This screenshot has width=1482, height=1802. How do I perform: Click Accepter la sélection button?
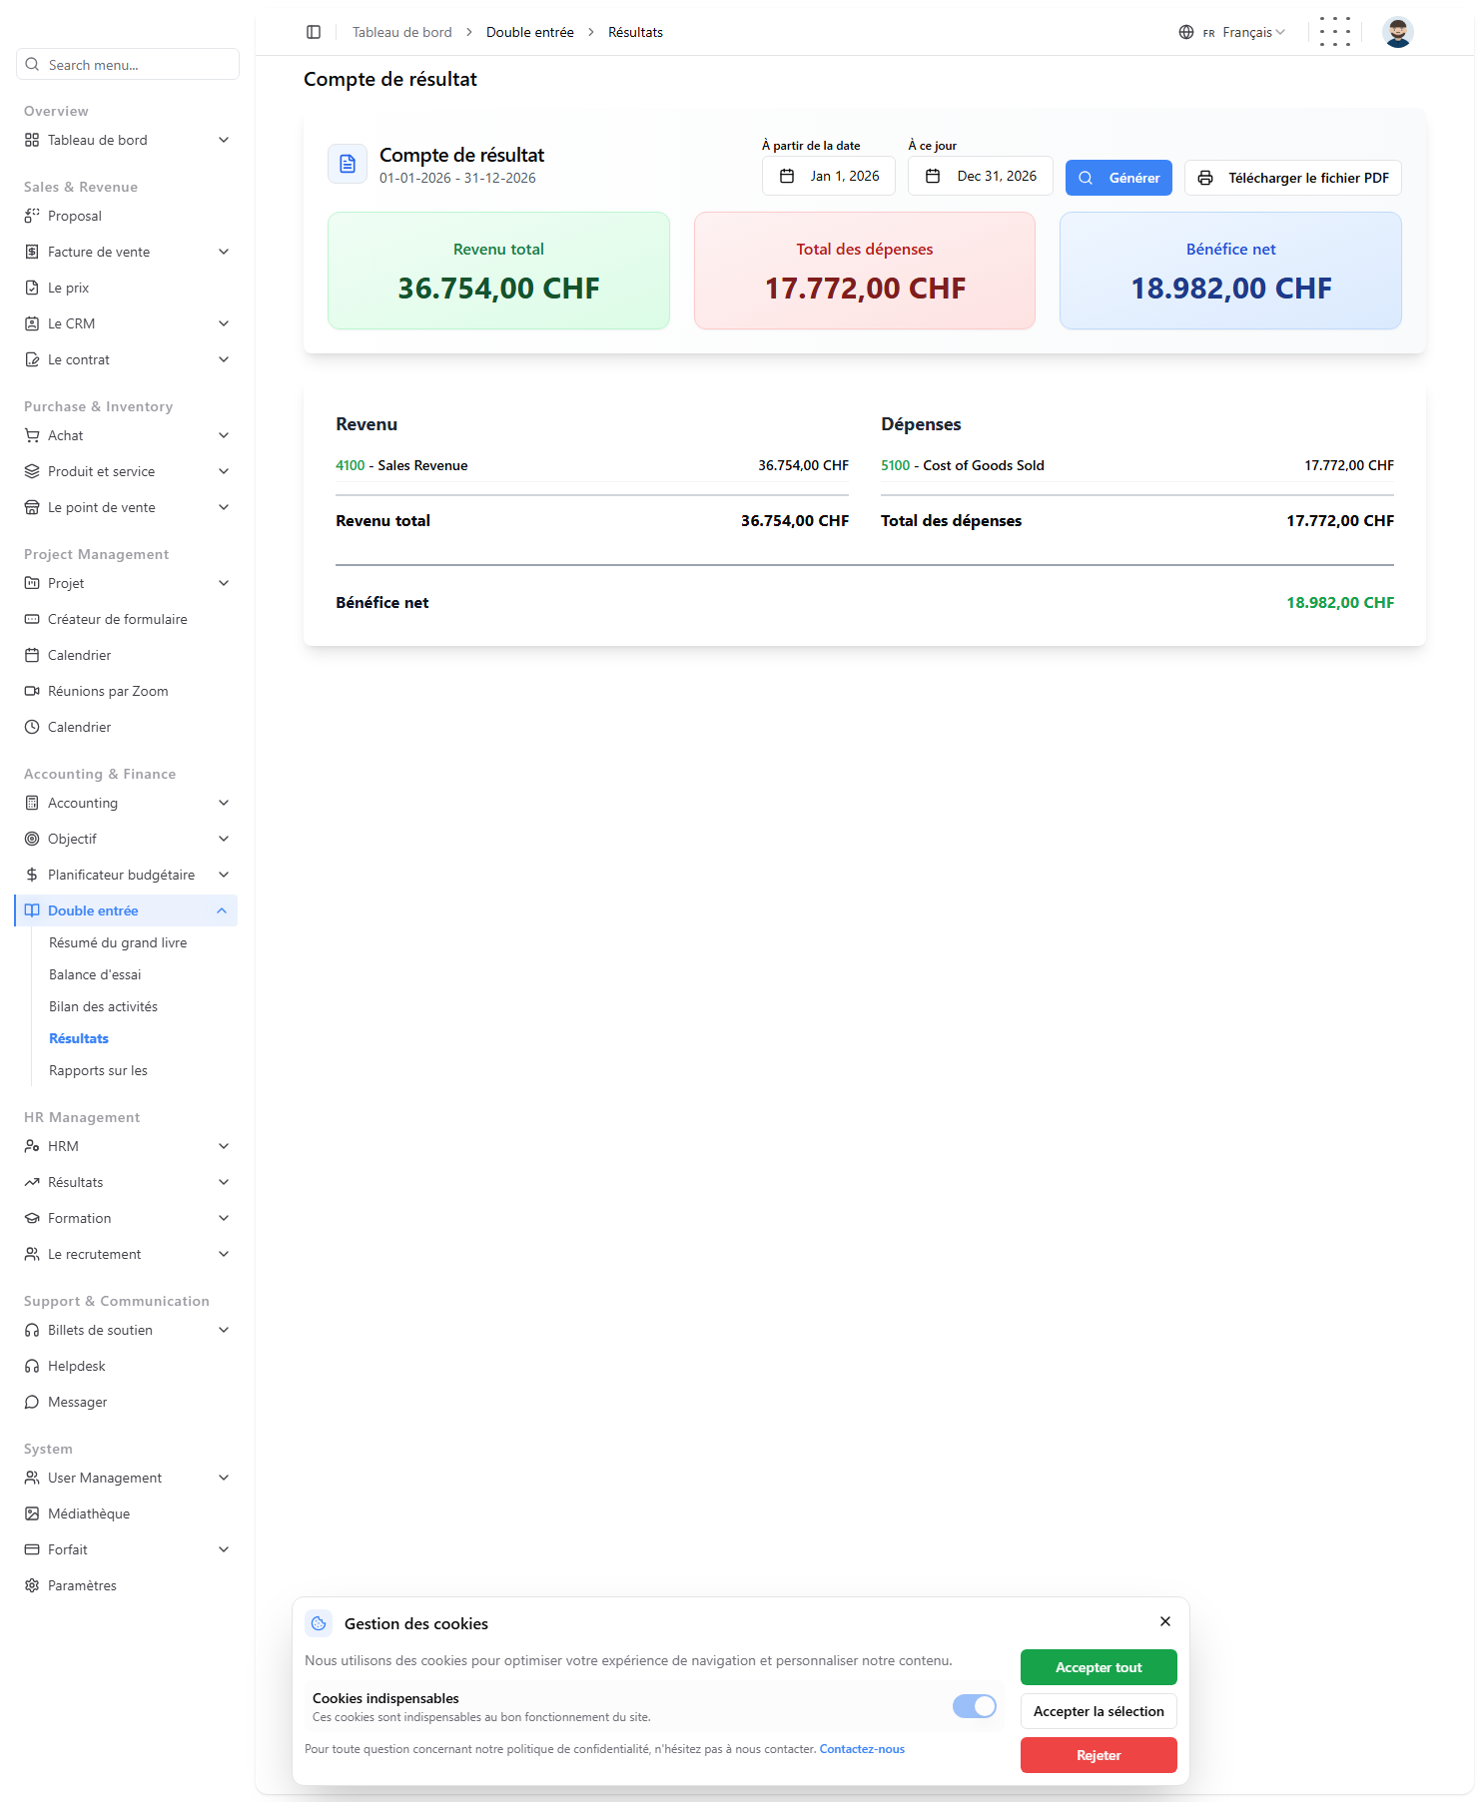coord(1099,1711)
